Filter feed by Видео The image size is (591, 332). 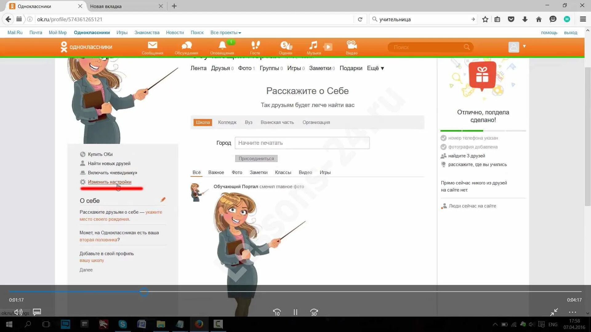[x=305, y=172]
